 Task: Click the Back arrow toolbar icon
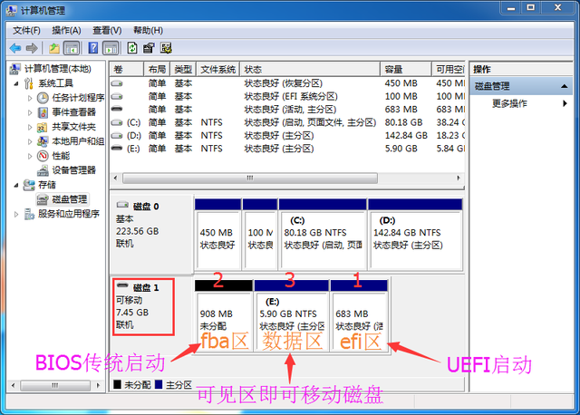point(15,48)
